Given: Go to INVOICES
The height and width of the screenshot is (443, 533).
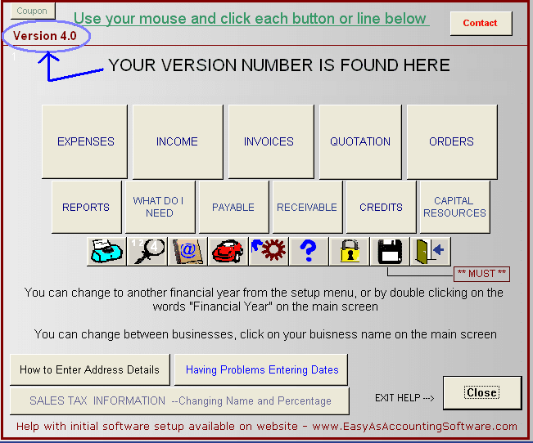Looking at the screenshot, I should click(269, 141).
